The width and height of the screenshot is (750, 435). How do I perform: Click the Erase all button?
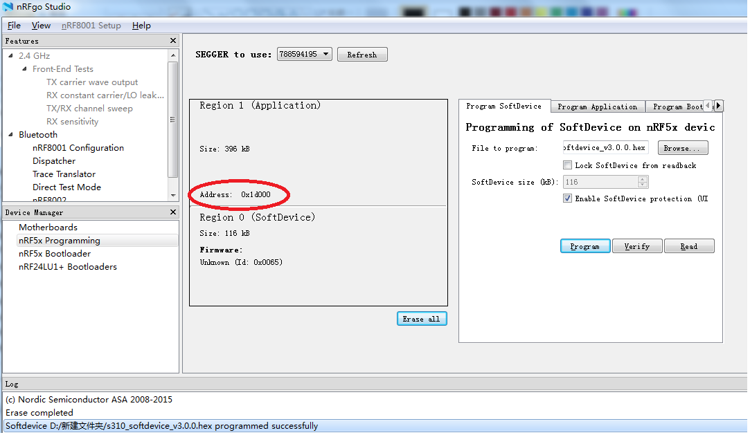pyautogui.click(x=421, y=319)
